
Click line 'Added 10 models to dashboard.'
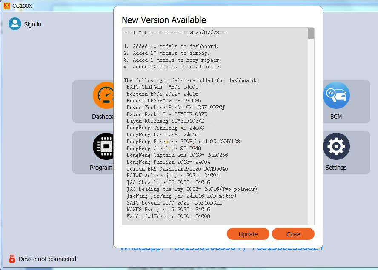[171, 46]
